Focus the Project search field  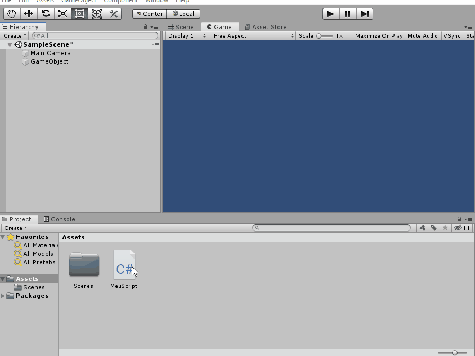click(331, 228)
